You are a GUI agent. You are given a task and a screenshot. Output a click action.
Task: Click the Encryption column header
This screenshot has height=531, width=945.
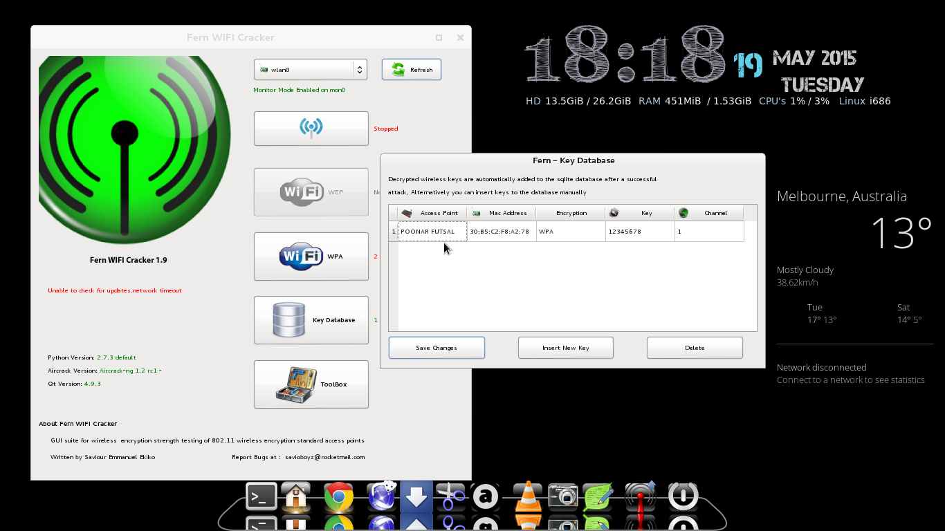[571, 213]
